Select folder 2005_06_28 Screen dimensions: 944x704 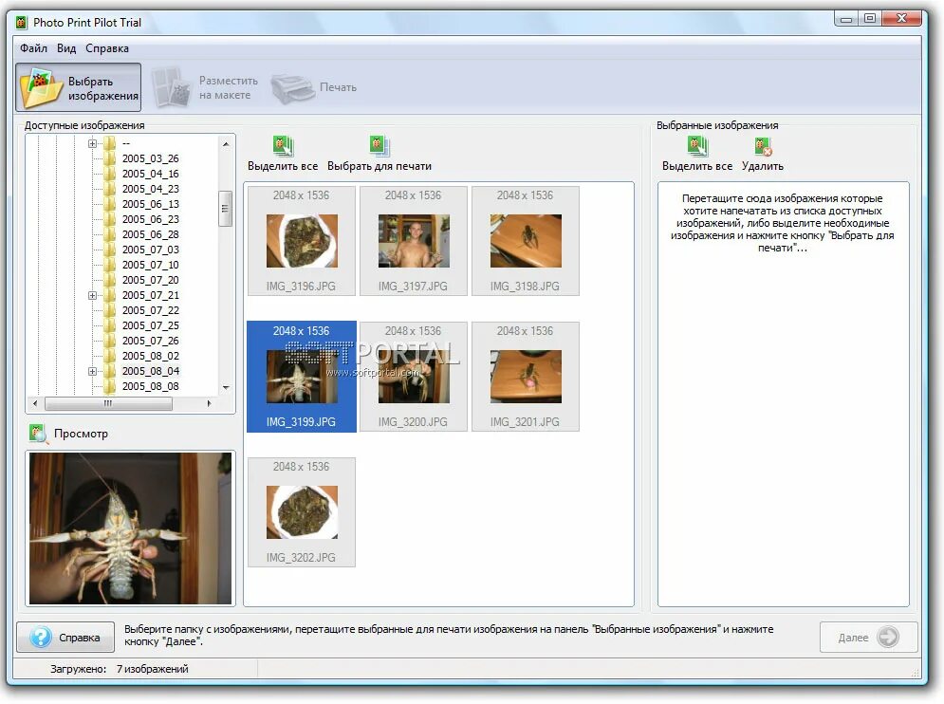click(151, 234)
